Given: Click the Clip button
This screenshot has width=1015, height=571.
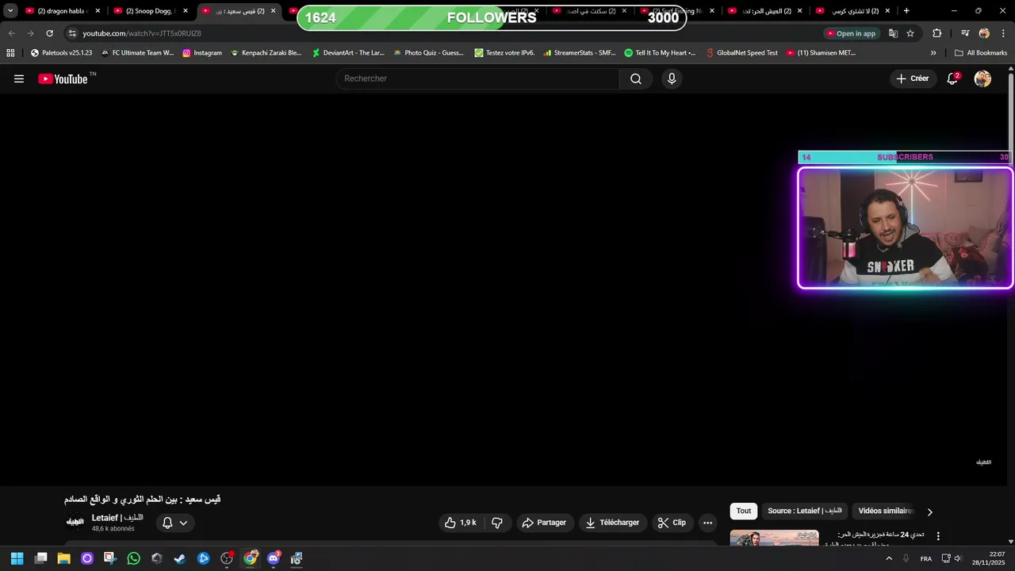Looking at the screenshot, I should tap(672, 523).
